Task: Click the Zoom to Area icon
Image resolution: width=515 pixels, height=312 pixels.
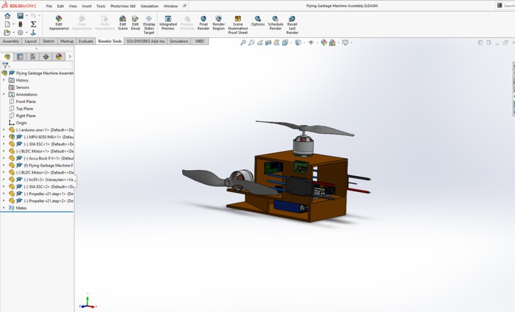Action: [x=252, y=43]
